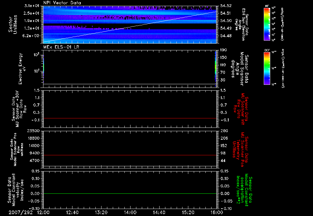Click the "ESH Sun Elevation Angle" axis label
313x216 pixels.
click(242, 24)
